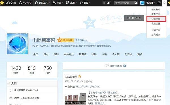The height and width of the screenshot is (105, 170).
Task: Open the http://url.cn/8exYWJ link
Action: [88, 86]
